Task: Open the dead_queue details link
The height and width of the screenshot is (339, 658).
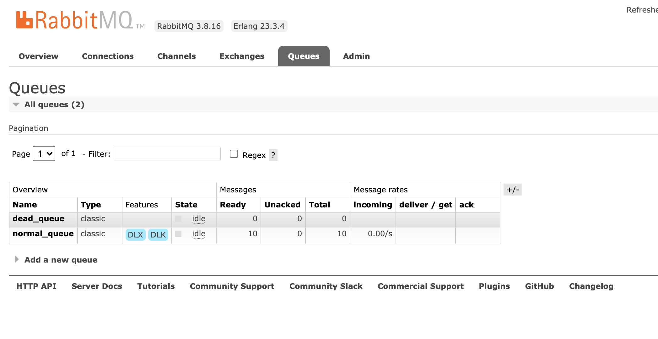Action: 38,219
